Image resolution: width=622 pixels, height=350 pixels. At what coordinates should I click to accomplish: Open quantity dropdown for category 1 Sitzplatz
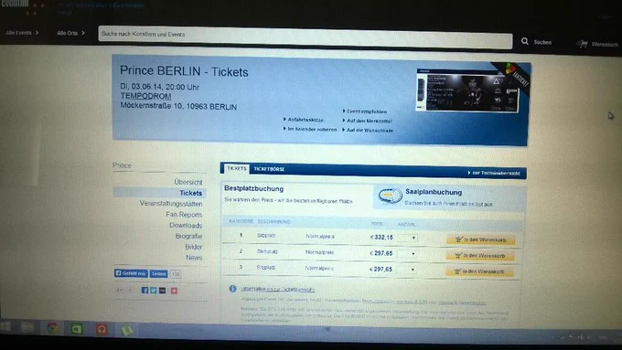pyautogui.click(x=407, y=238)
